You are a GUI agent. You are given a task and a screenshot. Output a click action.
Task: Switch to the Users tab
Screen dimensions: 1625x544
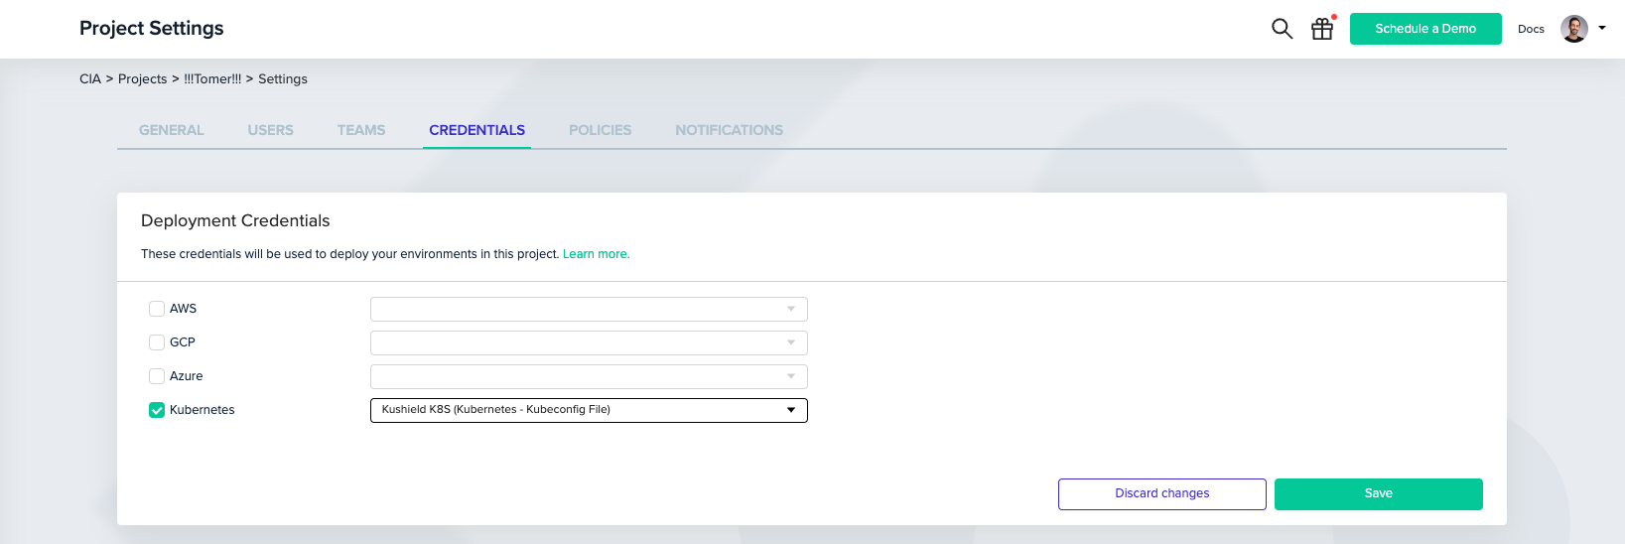click(270, 130)
